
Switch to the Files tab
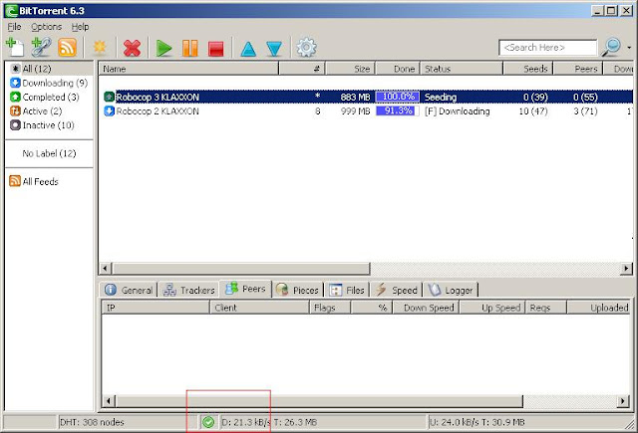tap(347, 290)
